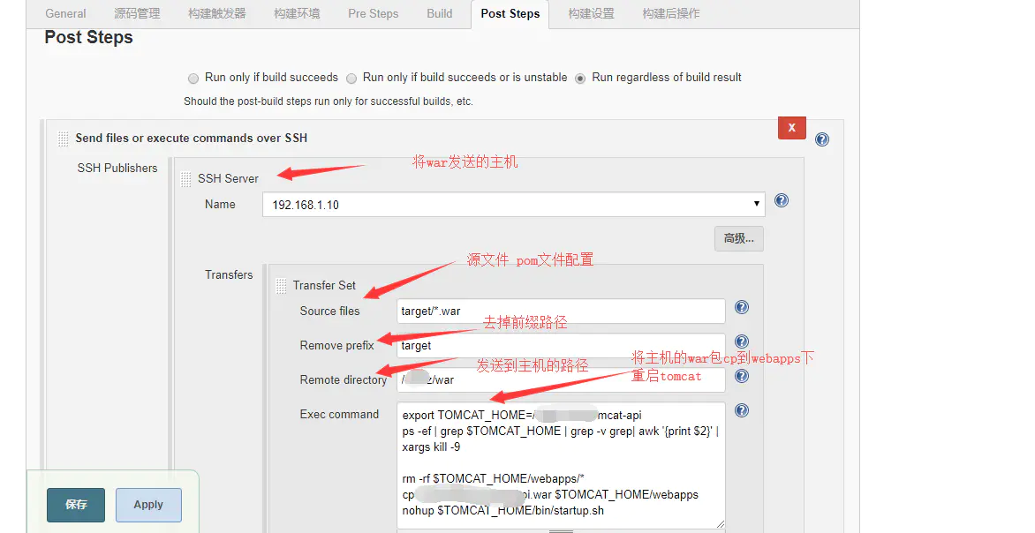Image resolution: width=1035 pixels, height=533 pixels.
Task: Select the Post Steps tab
Action: point(510,14)
